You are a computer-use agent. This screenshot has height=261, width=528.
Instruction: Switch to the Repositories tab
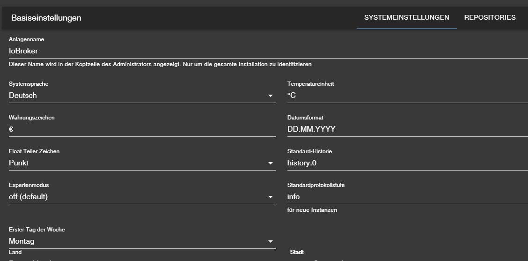[490, 17]
